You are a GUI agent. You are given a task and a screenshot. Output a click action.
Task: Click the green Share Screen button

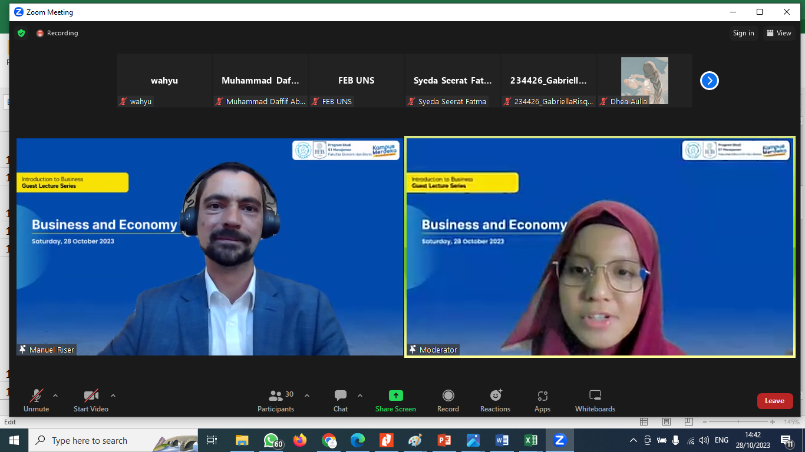(x=395, y=401)
